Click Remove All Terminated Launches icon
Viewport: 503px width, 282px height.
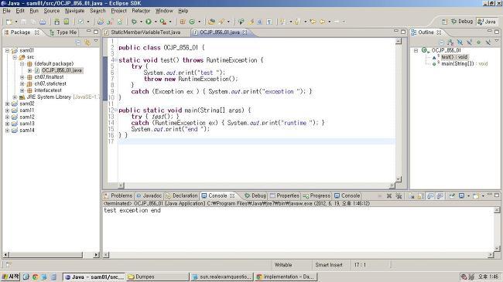tap(399, 195)
